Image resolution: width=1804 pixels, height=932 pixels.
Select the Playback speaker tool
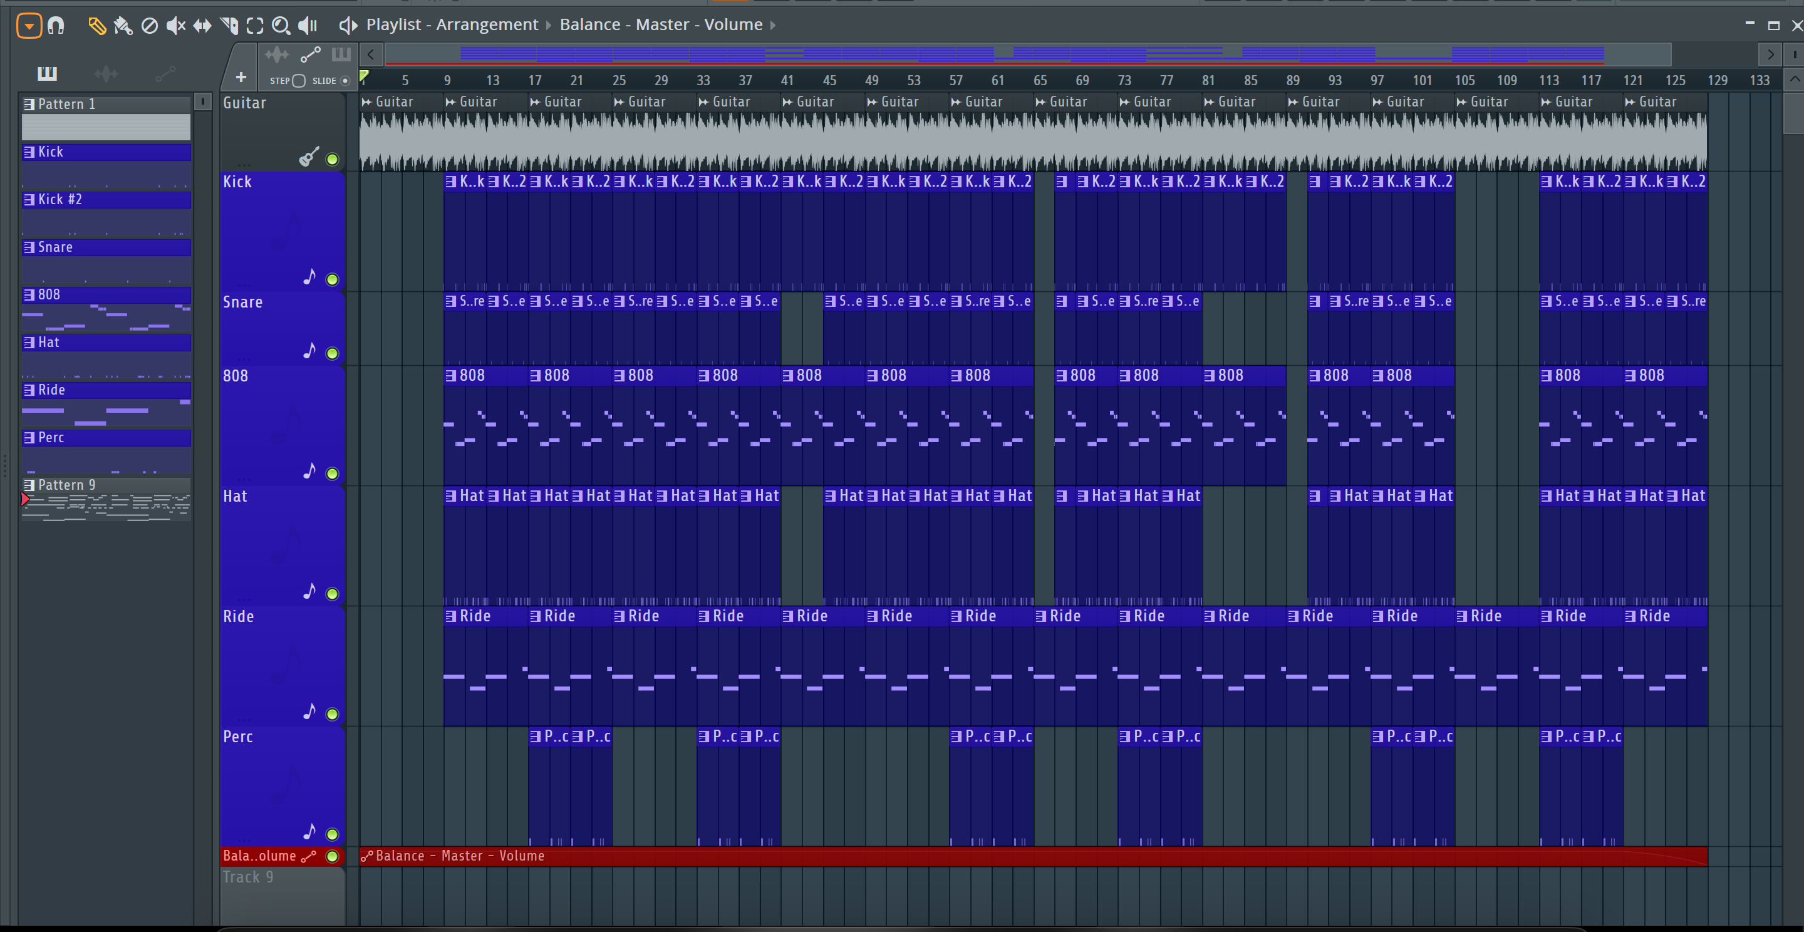308,26
